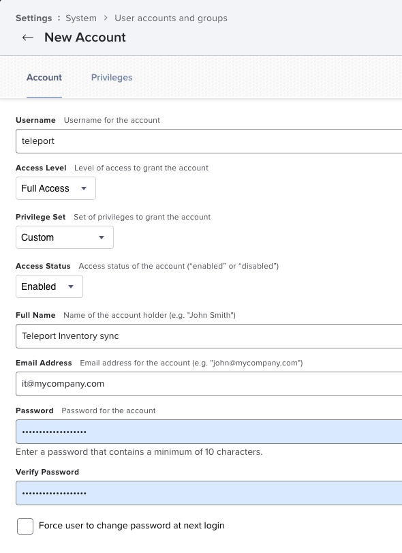Open the Privilege Set dropdown
The height and width of the screenshot is (553, 402).
[x=64, y=237]
